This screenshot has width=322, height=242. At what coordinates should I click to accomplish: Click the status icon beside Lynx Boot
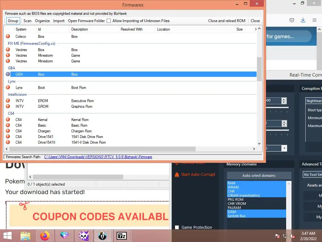8,87
